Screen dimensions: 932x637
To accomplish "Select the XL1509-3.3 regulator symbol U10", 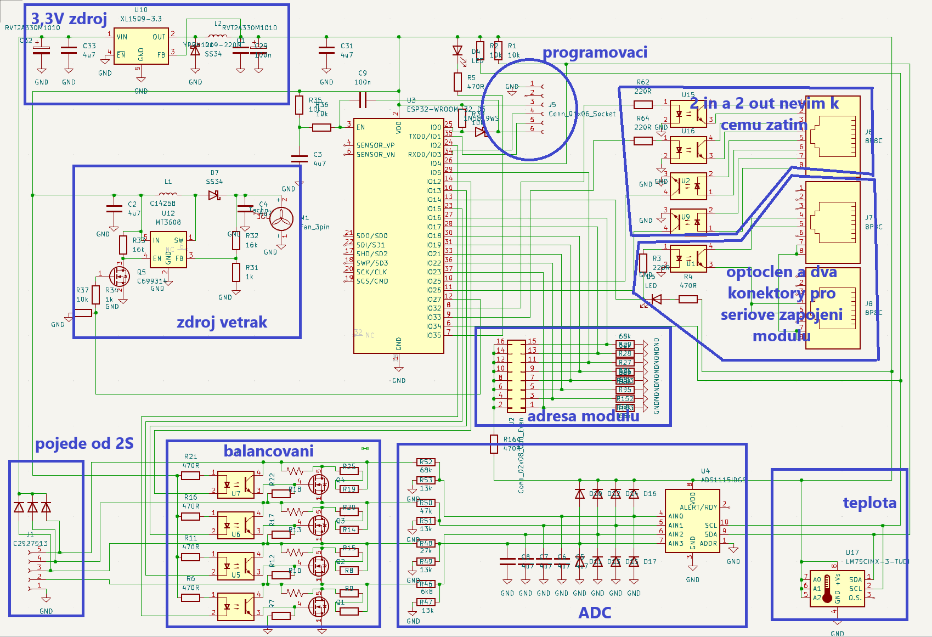I will pos(141,46).
